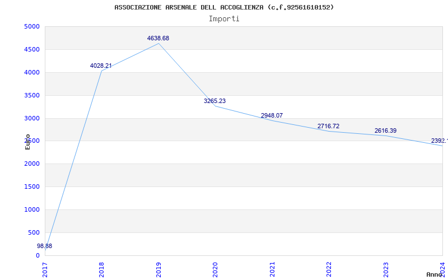Click the 2948.07 data label
Viewport: 448px width, 280px height.
[272, 115]
